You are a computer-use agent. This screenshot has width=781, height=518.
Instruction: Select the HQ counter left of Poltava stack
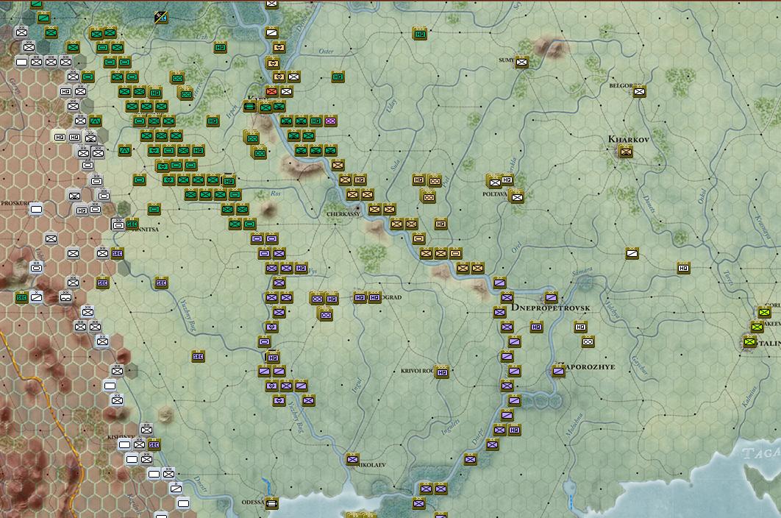pyautogui.click(x=507, y=180)
